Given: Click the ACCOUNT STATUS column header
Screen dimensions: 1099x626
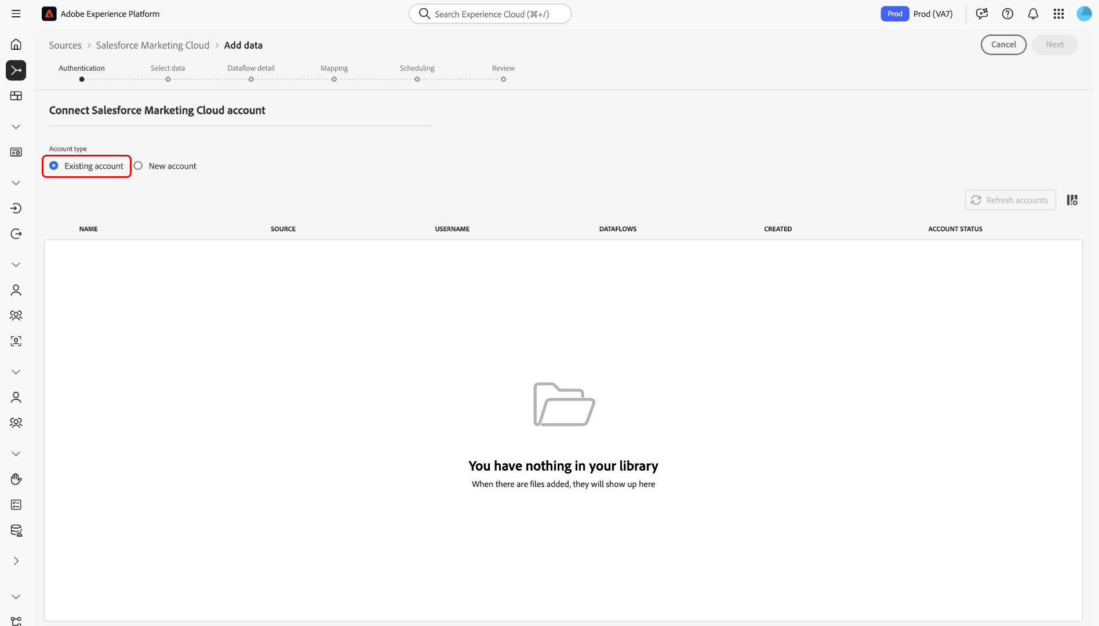Looking at the screenshot, I should [x=955, y=229].
